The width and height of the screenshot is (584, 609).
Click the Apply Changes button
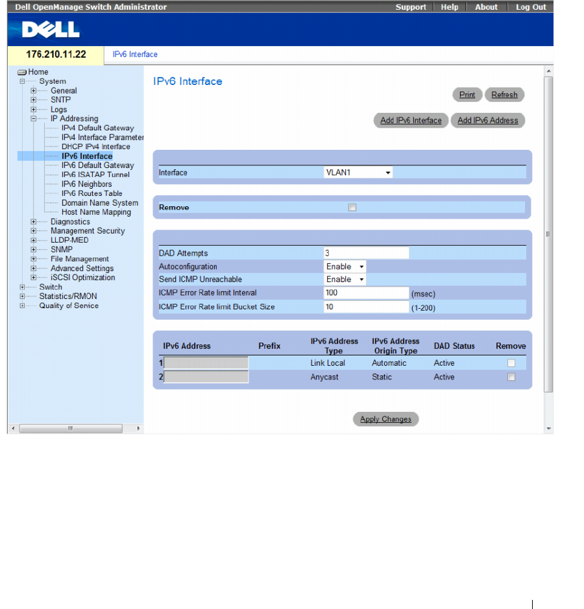pyautogui.click(x=385, y=419)
